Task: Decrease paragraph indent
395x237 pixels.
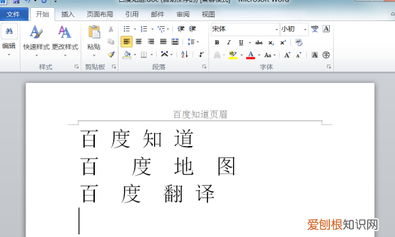Action: 181,29
